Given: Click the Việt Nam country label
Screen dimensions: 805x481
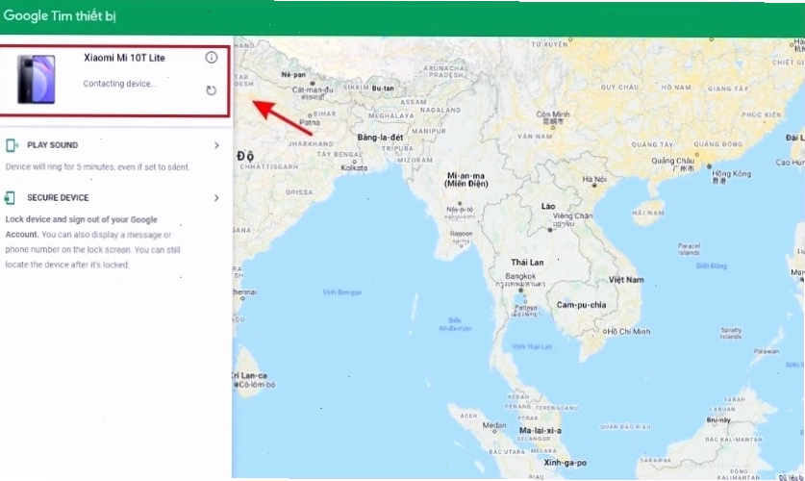Looking at the screenshot, I should (x=626, y=280).
